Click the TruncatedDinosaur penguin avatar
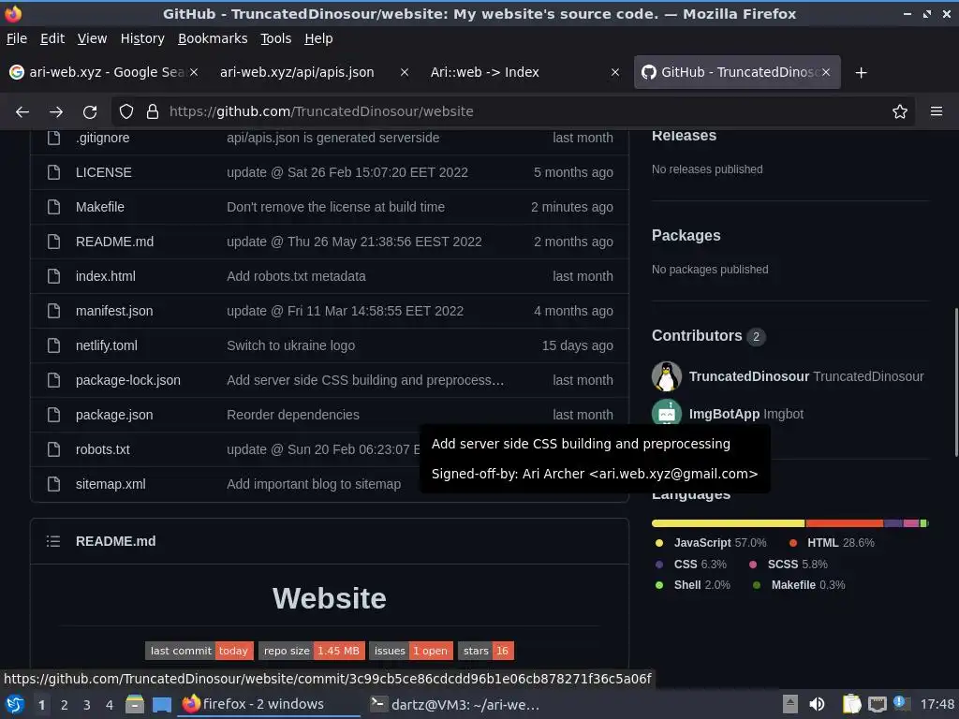 coord(667,376)
